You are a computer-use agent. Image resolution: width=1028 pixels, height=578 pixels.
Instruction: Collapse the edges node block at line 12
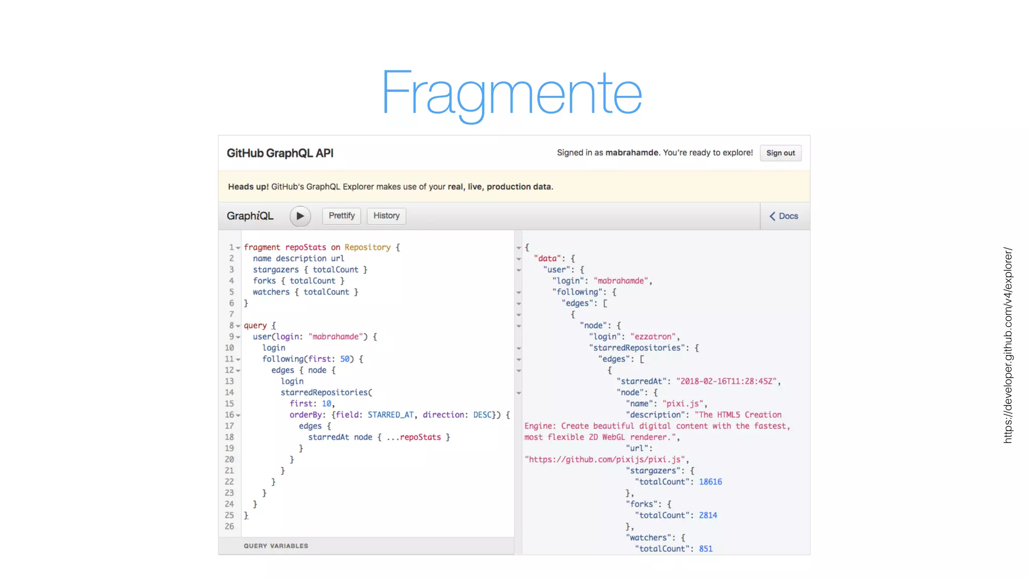coord(238,371)
